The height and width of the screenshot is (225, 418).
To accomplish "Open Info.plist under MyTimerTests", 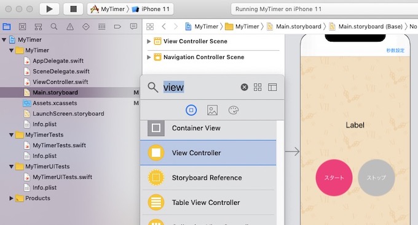I will (44, 156).
